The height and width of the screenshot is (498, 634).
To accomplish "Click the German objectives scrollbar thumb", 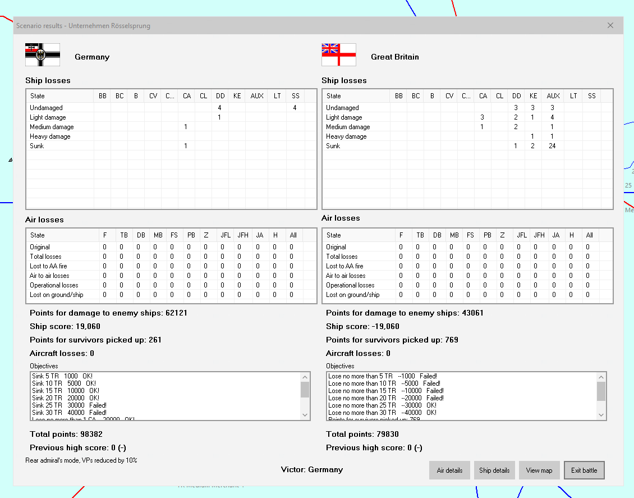I will coord(305,390).
